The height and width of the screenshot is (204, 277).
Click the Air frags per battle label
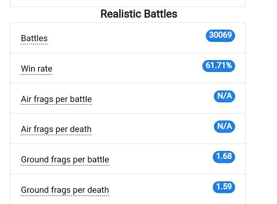(56, 99)
